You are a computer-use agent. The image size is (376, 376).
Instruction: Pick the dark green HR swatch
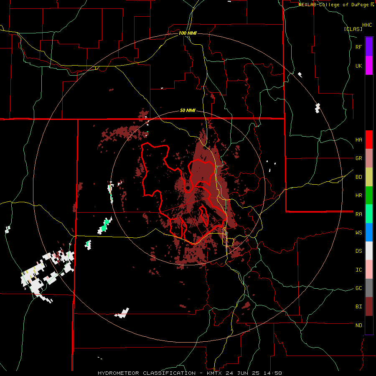coord(369,196)
